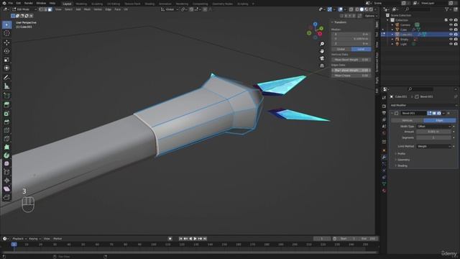
Task: Open the Options dropdown in viewport header
Action: (x=371, y=16)
